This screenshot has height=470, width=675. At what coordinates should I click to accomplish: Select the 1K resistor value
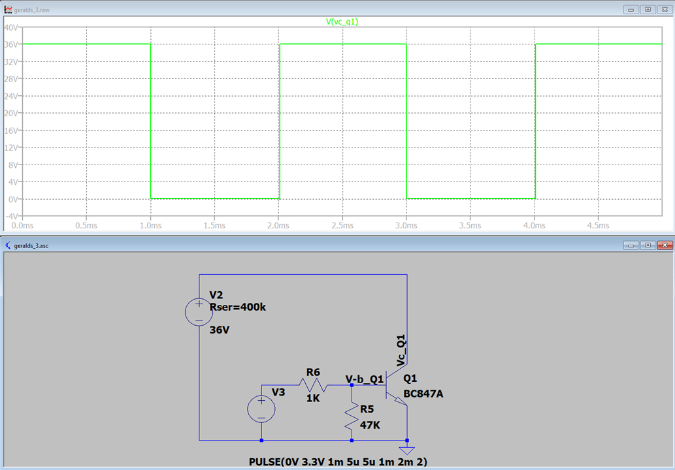313,398
